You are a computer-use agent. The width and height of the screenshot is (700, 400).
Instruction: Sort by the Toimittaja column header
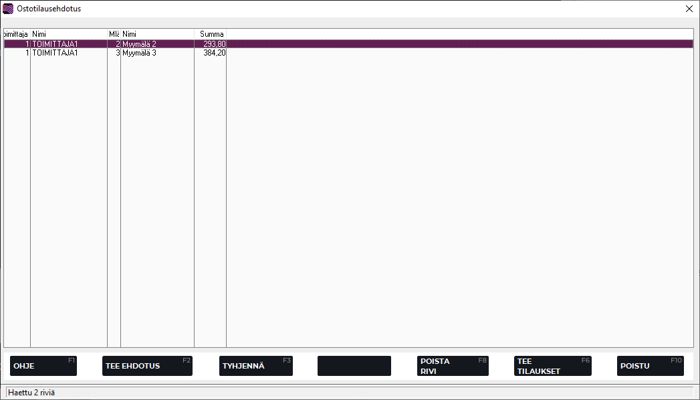coord(16,33)
